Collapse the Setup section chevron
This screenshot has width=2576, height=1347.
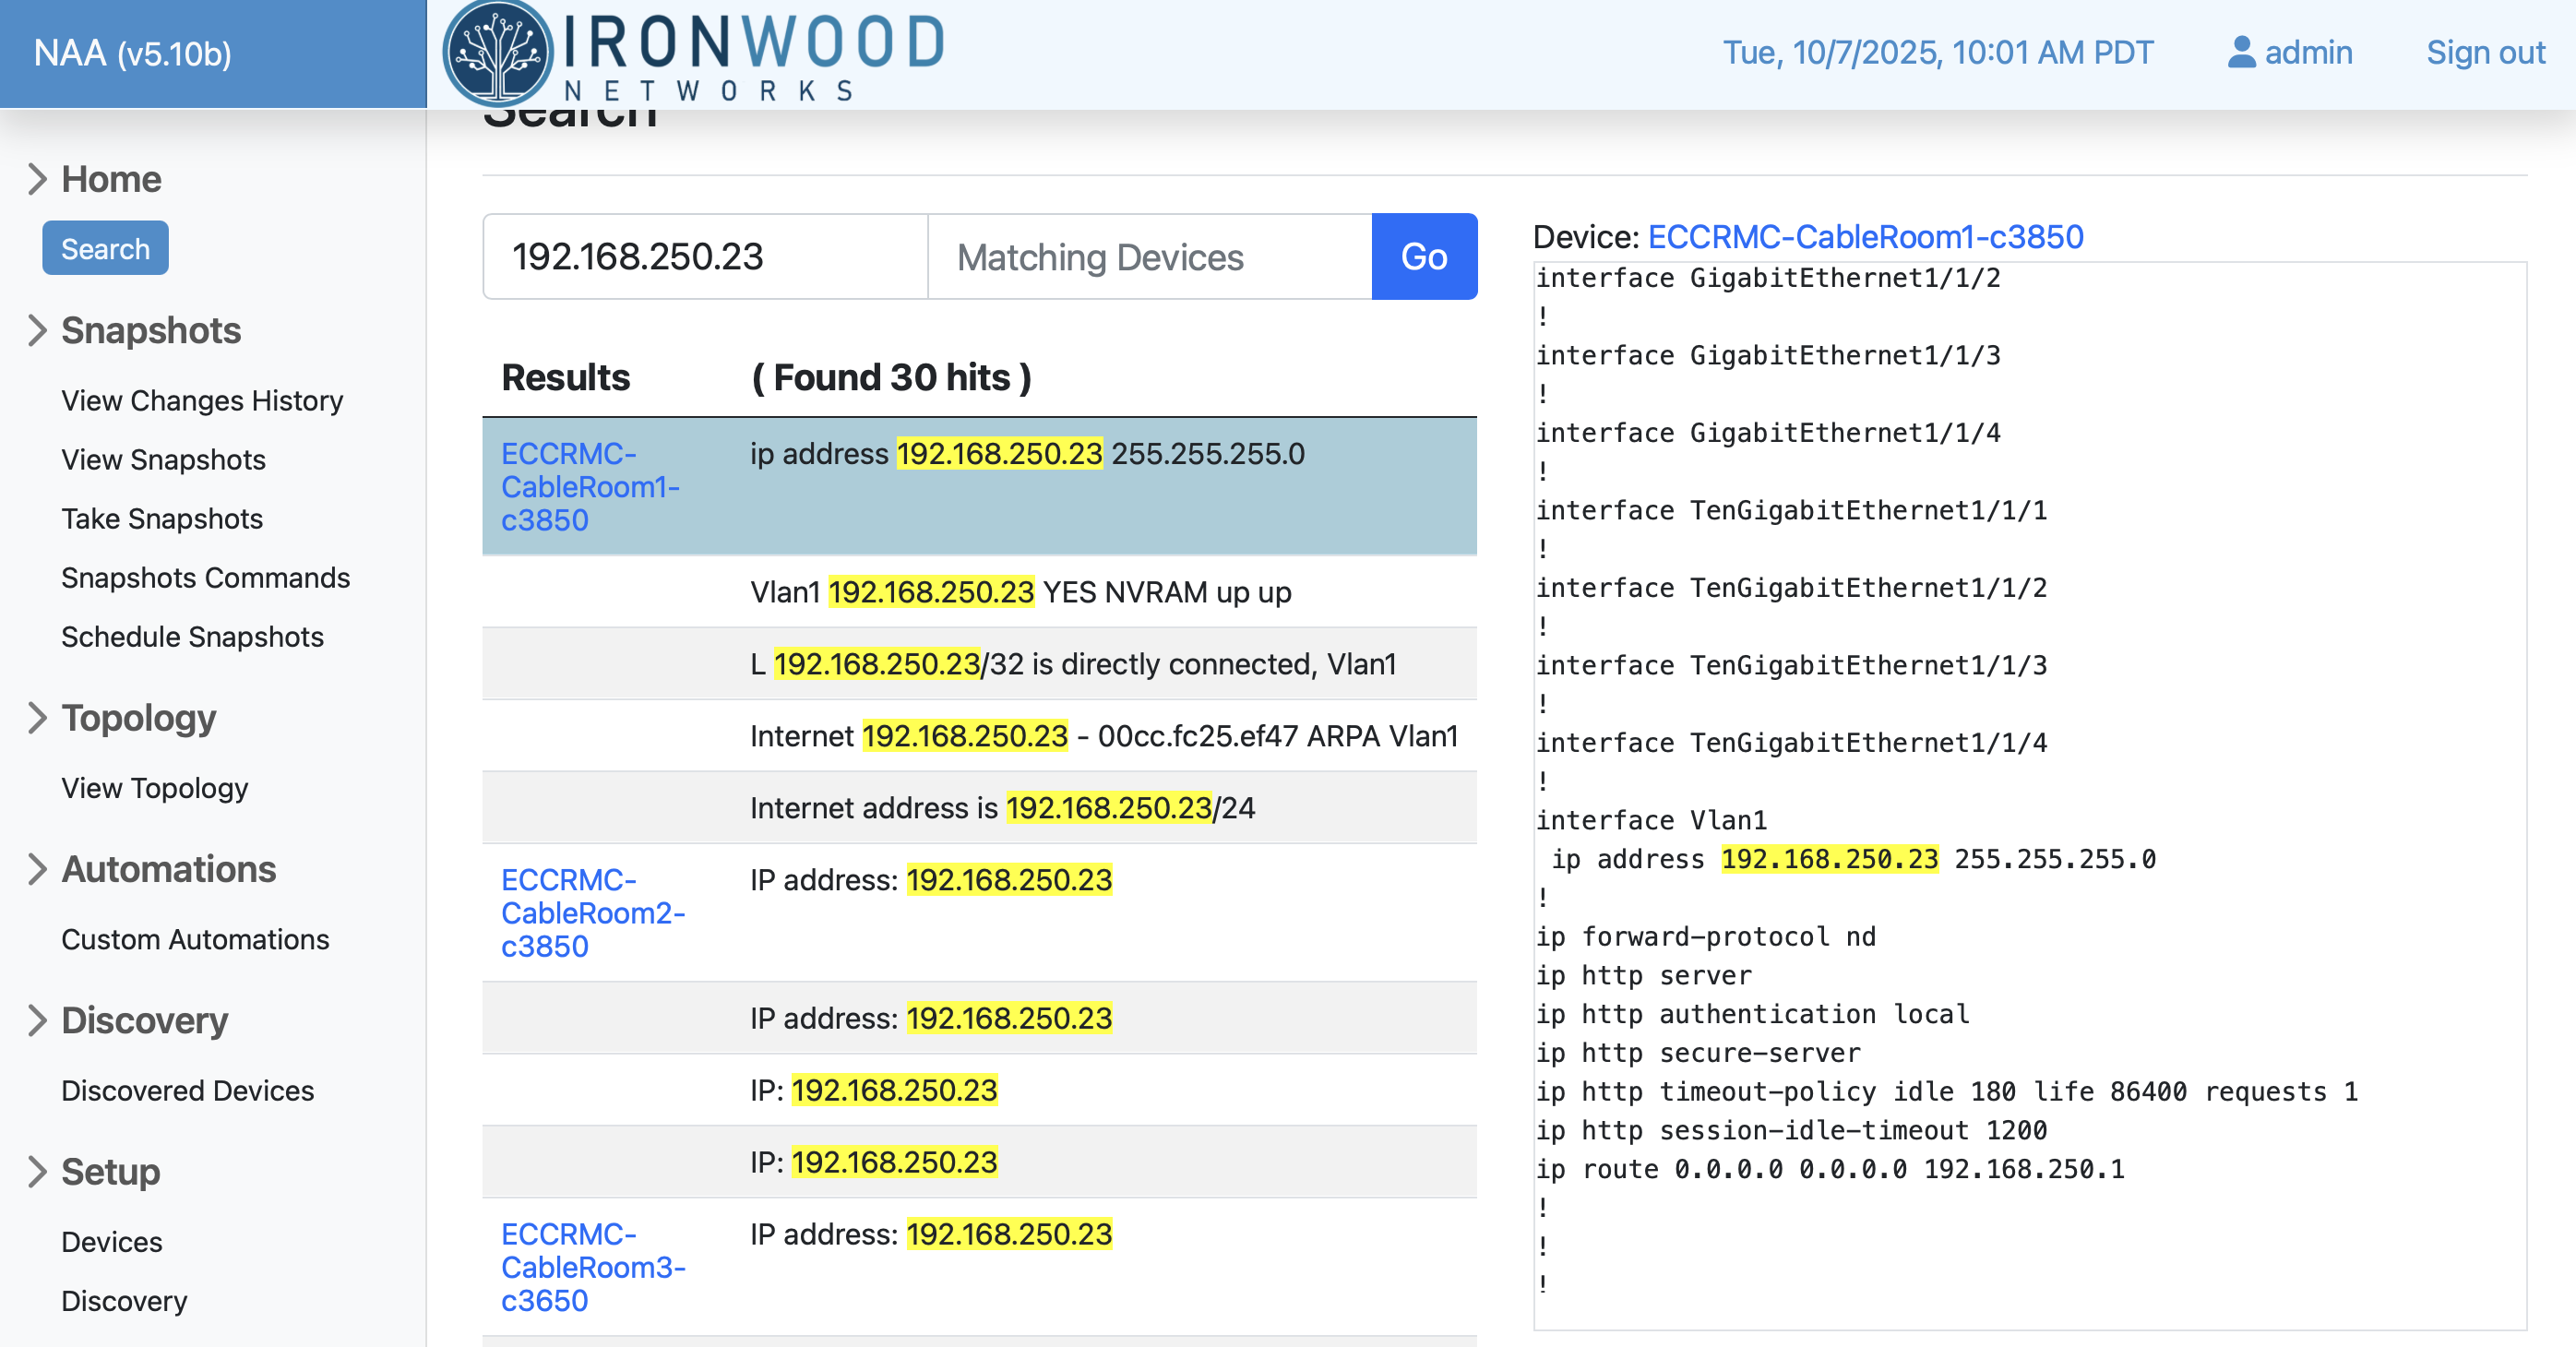pos(37,1171)
